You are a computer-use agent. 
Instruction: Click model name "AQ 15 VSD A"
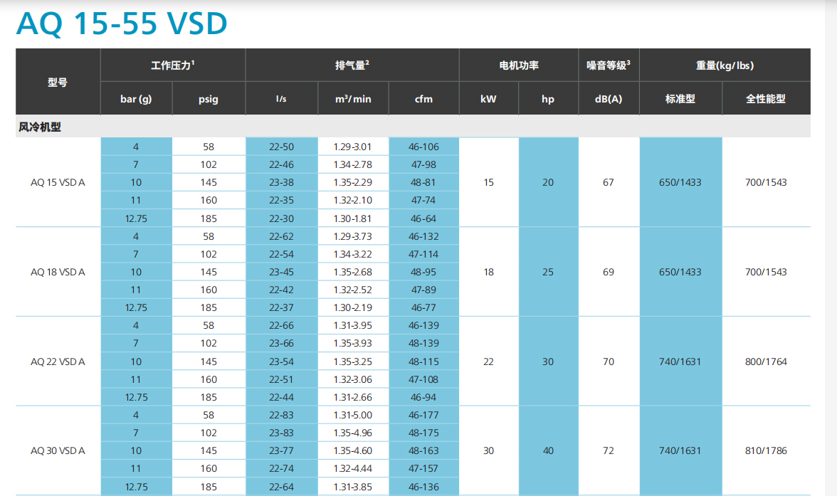click(x=58, y=183)
